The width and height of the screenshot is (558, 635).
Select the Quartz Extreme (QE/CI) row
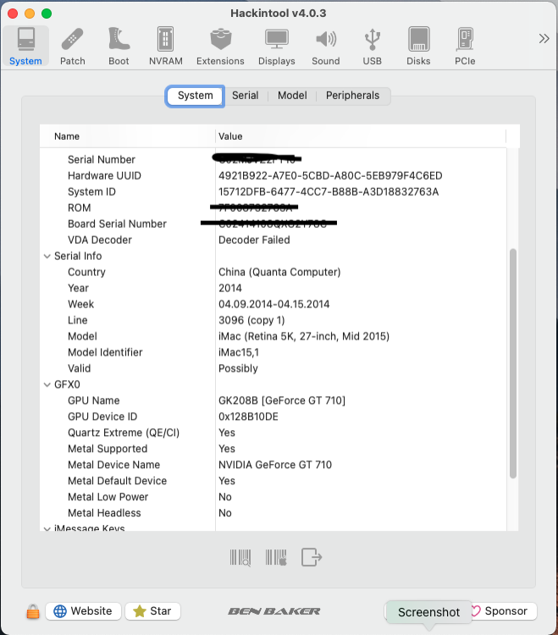273,433
